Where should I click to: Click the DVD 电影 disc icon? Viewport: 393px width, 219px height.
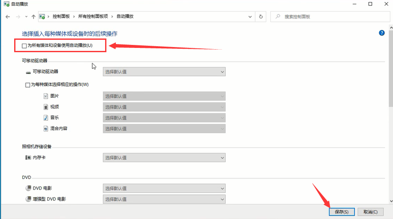pyautogui.click(x=28, y=188)
